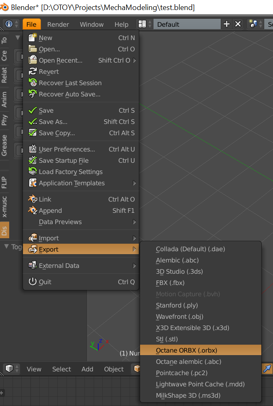Open the Window menu
This screenshot has width=273, height=406.
[92, 24]
